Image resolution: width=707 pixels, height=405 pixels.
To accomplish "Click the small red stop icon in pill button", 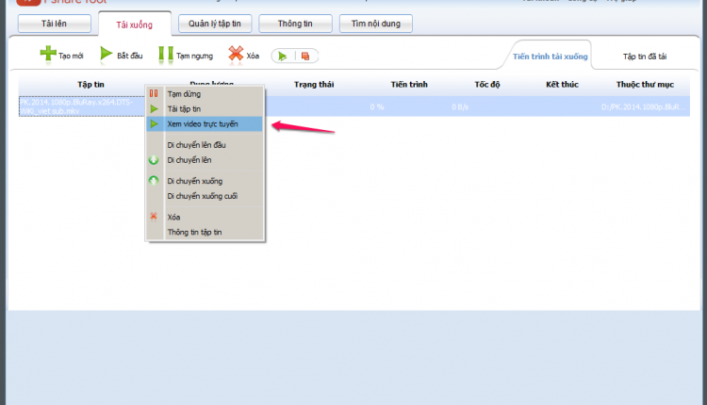I will tap(305, 57).
